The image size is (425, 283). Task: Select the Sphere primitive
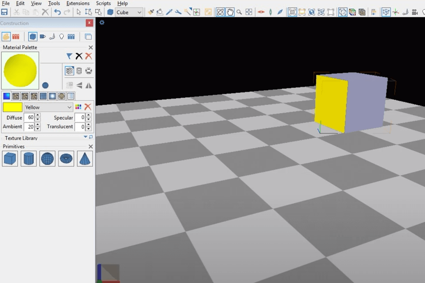pyautogui.click(x=47, y=159)
